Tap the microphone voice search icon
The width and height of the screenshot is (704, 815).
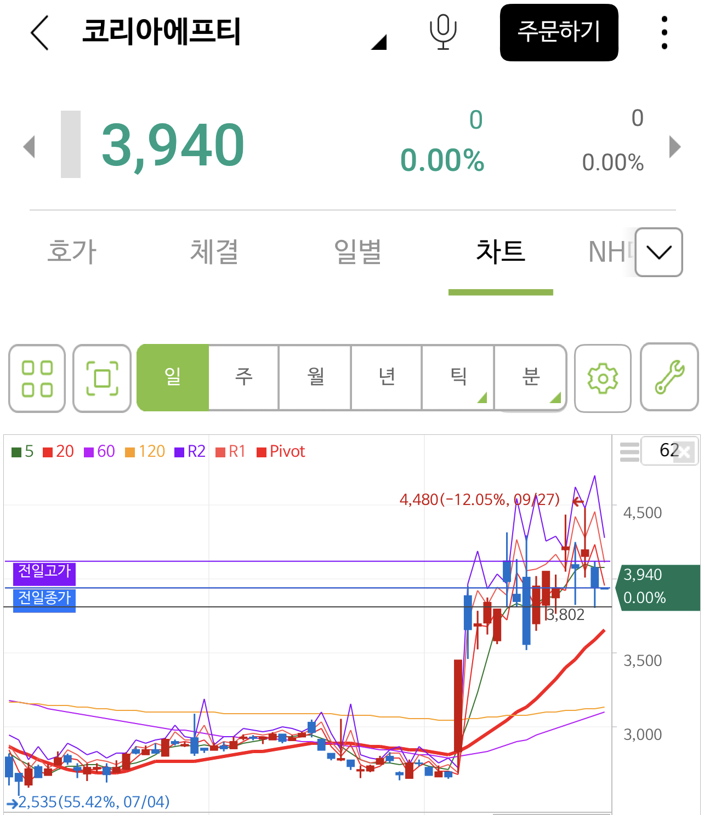443,32
